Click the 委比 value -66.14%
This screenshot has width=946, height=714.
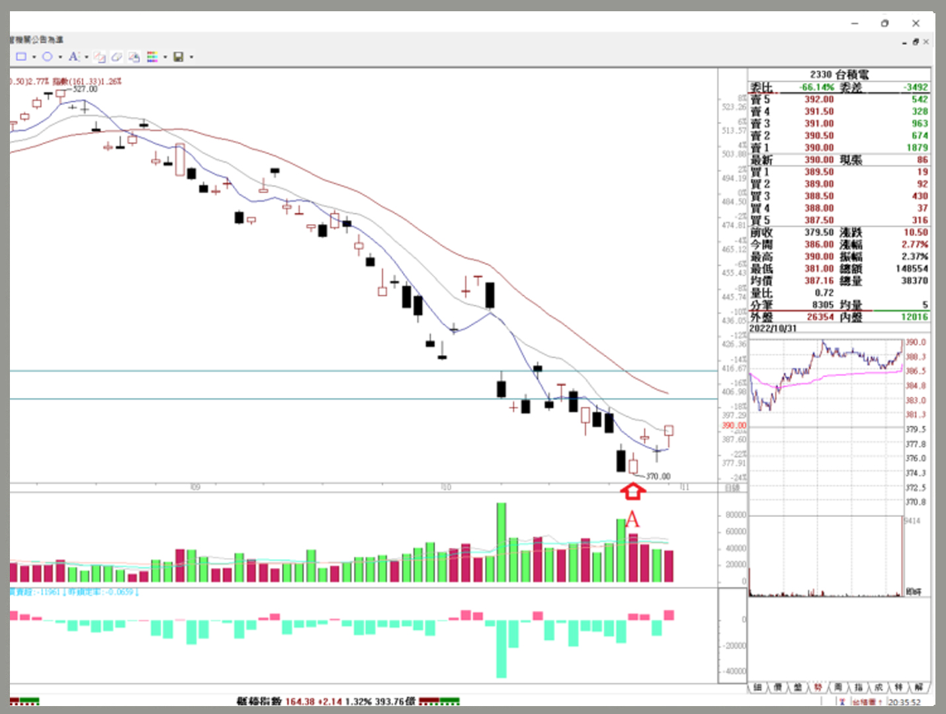[816, 87]
